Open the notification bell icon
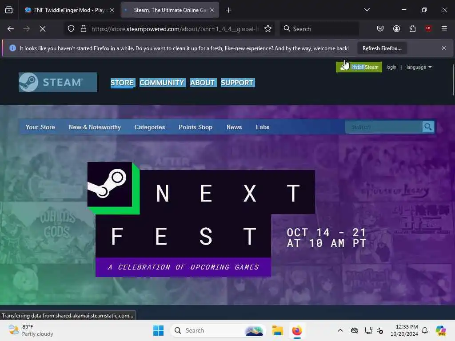This screenshot has width=455, height=341. pyautogui.click(x=424, y=330)
